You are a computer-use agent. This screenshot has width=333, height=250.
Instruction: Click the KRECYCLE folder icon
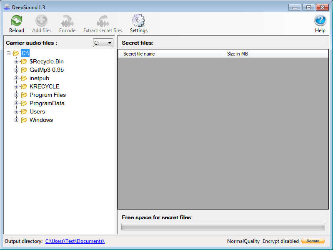(x=24, y=86)
